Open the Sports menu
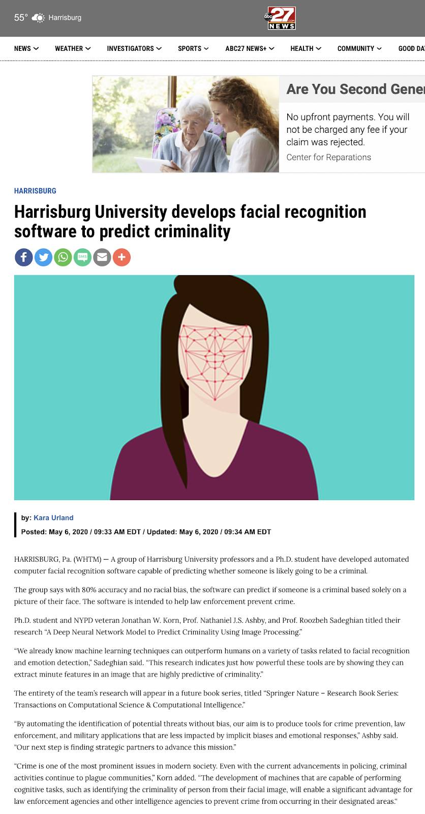 click(x=193, y=48)
